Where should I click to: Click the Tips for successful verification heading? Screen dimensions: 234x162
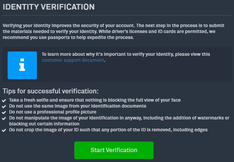(x=50, y=91)
